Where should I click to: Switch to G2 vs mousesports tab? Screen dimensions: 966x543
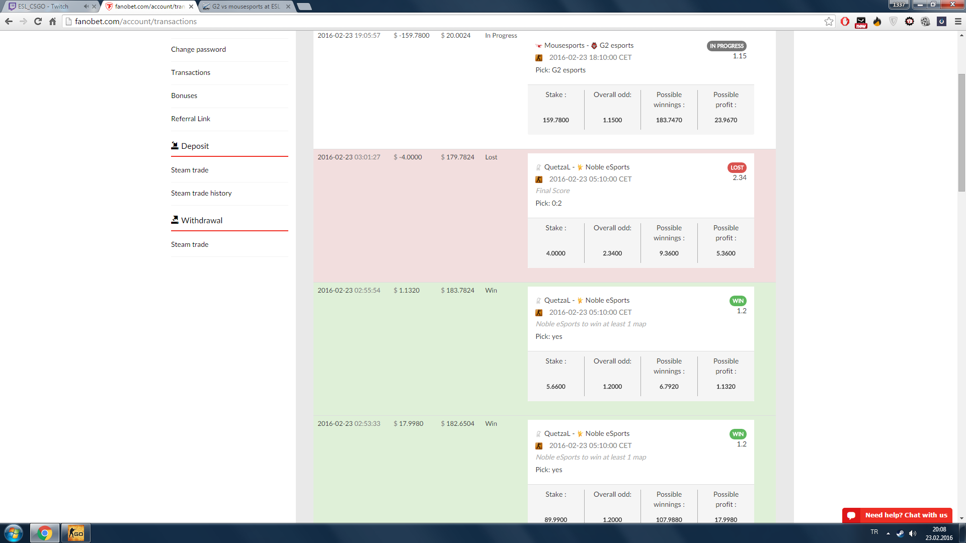point(246,7)
